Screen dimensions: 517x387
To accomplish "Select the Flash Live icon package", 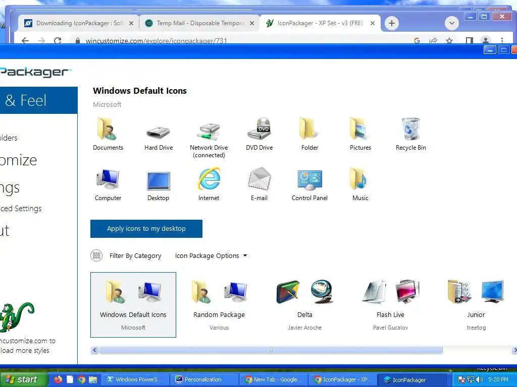I will (390, 305).
